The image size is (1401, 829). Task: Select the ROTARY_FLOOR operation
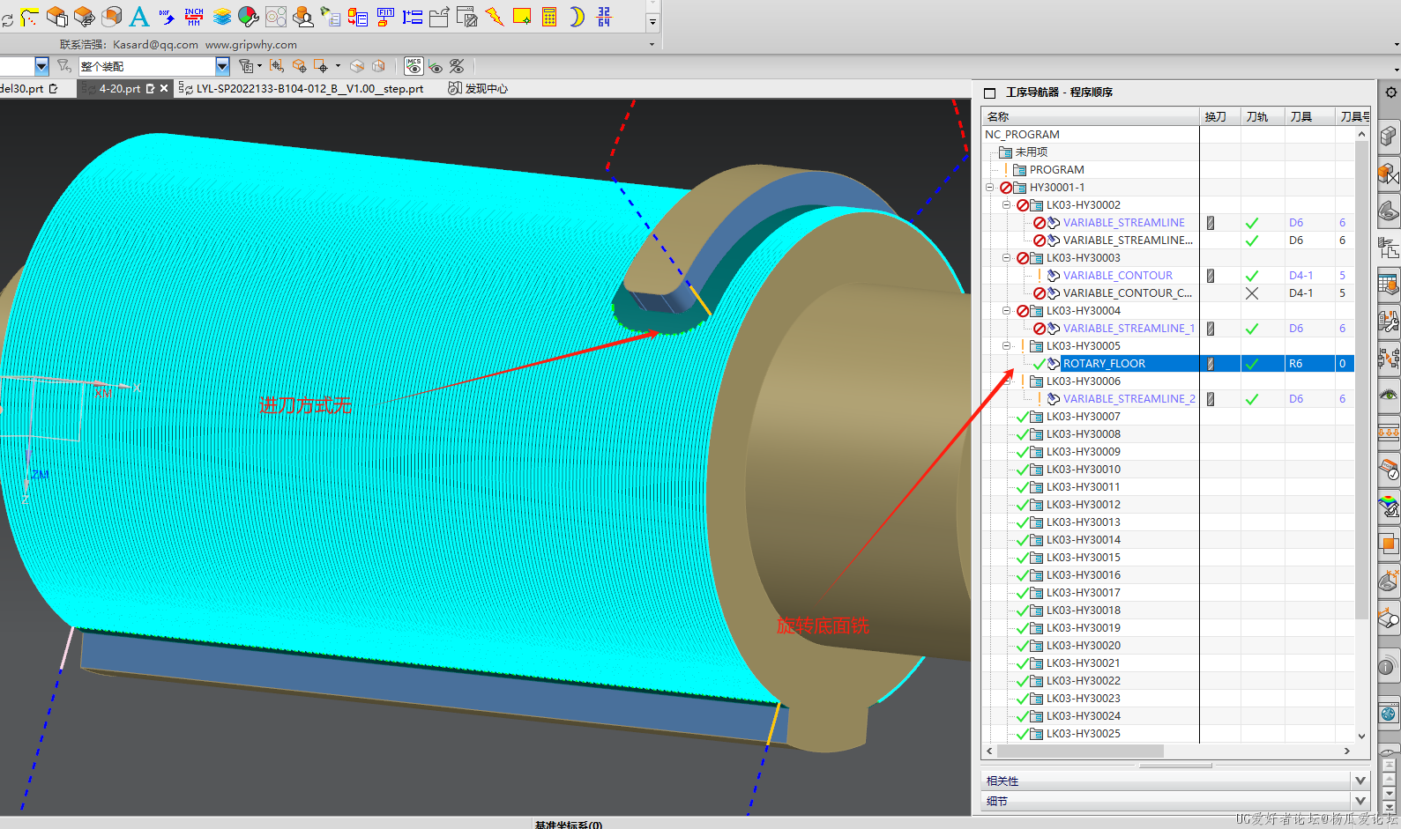point(1104,364)
